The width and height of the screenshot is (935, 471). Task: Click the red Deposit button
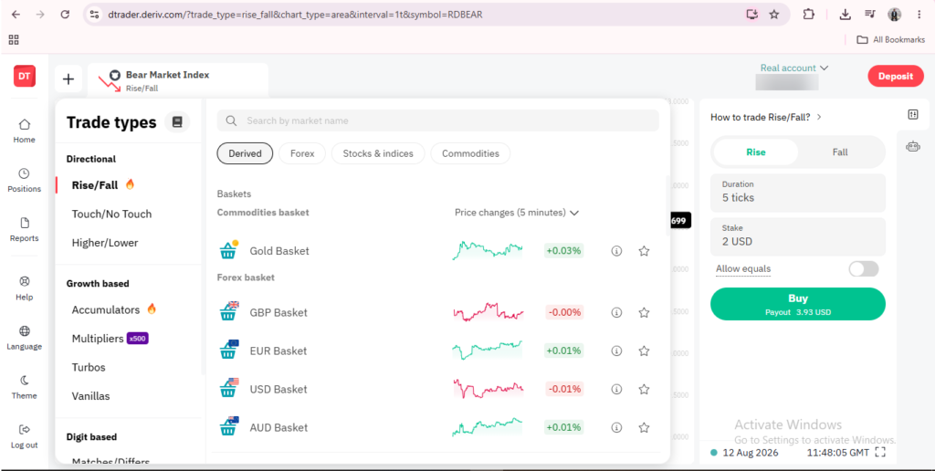tap(895, 77)
